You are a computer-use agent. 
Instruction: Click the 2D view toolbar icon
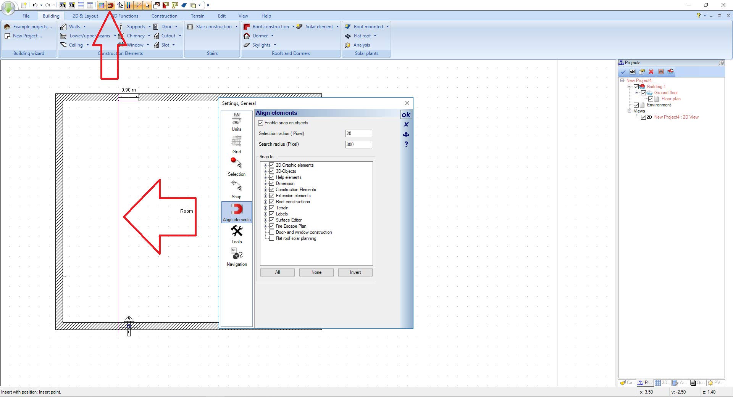(62, 5)
